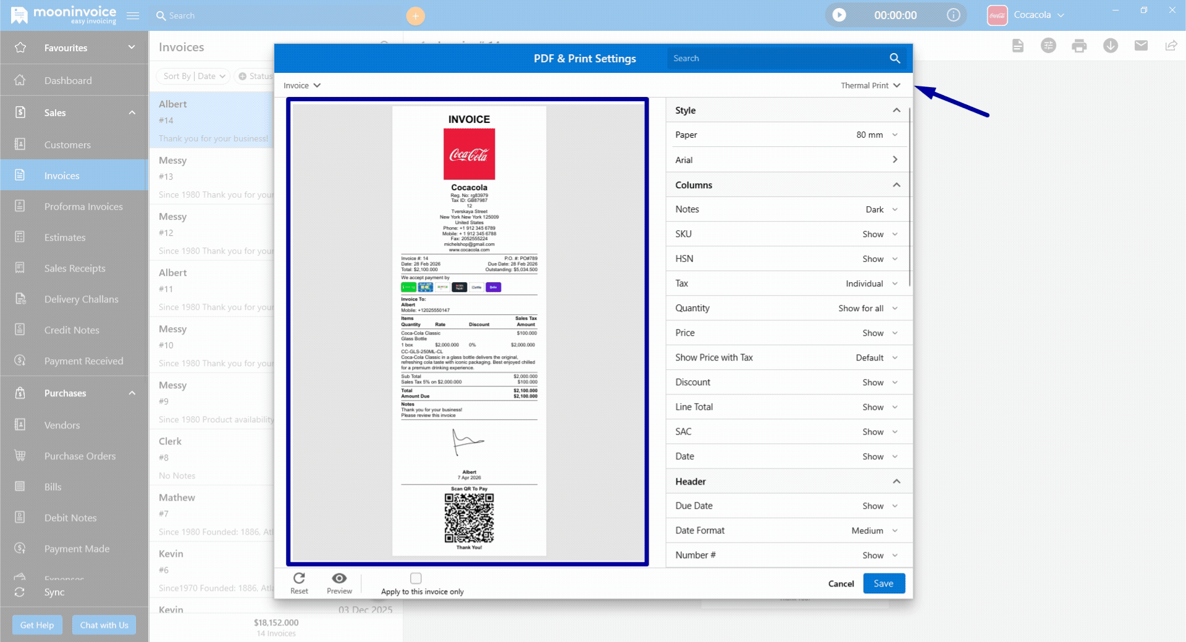Enable Apply to this invoice only
The height and width of the screenshot is (642, 1186).
pos(416,578)
